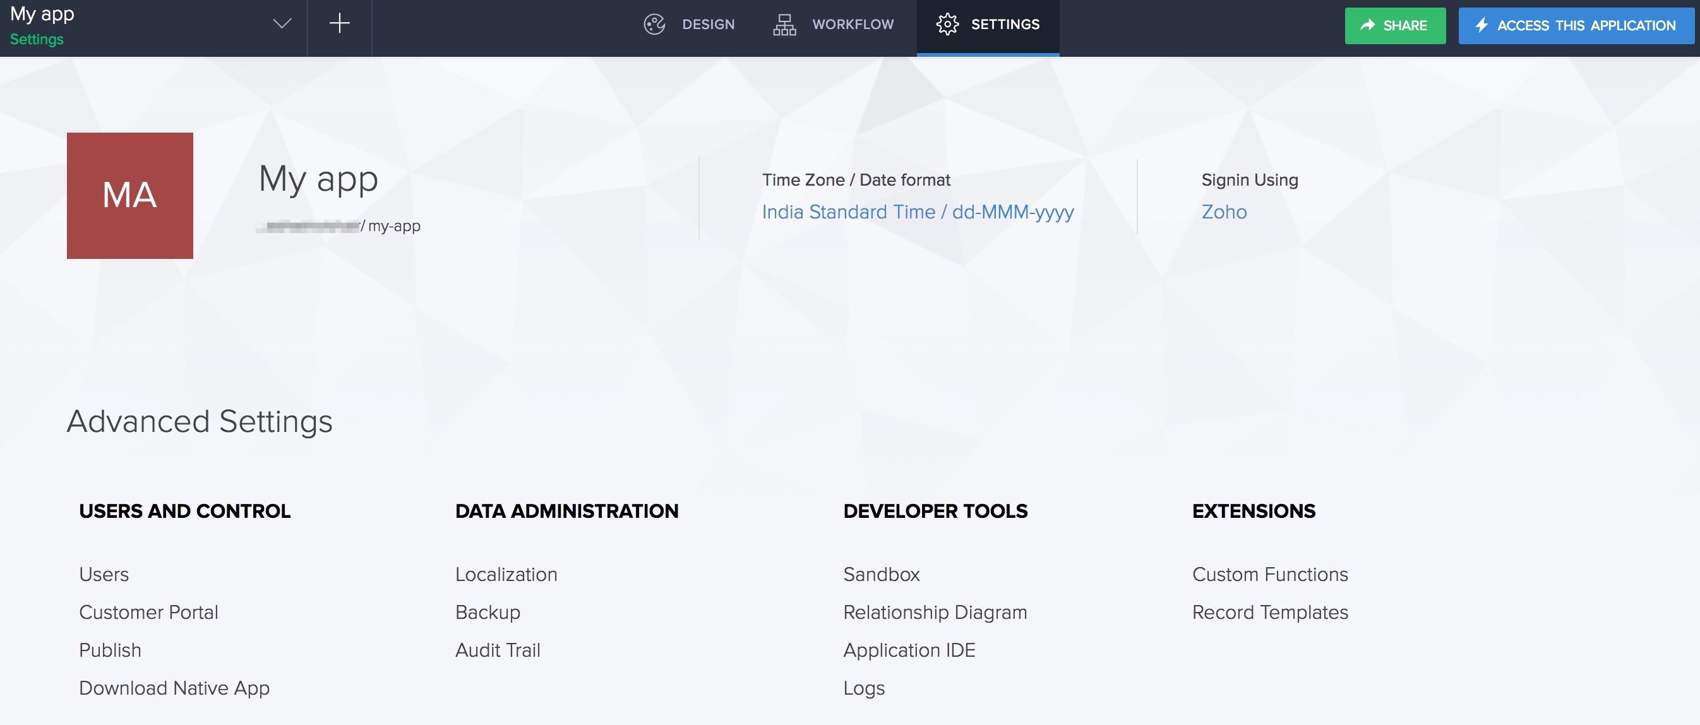
Task: Select the Settings tab label
Action: pos(1005,25)
